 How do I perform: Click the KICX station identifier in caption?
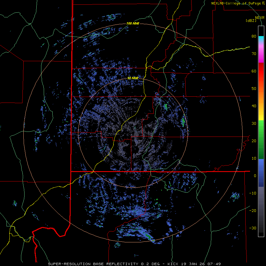pyautogui.click(x=173, y=264)
